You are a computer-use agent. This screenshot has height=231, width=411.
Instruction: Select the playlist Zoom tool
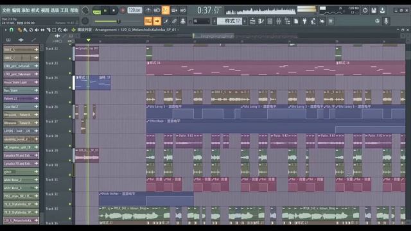coord(60,30)
